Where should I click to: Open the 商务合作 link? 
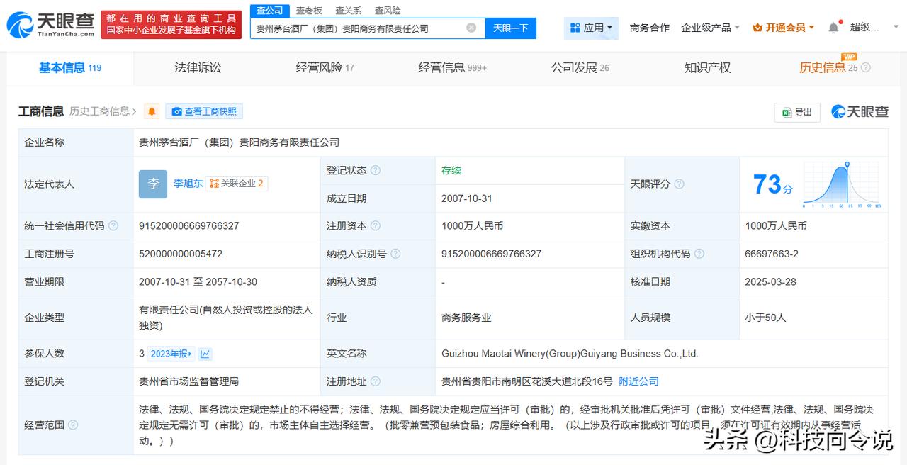649,28
